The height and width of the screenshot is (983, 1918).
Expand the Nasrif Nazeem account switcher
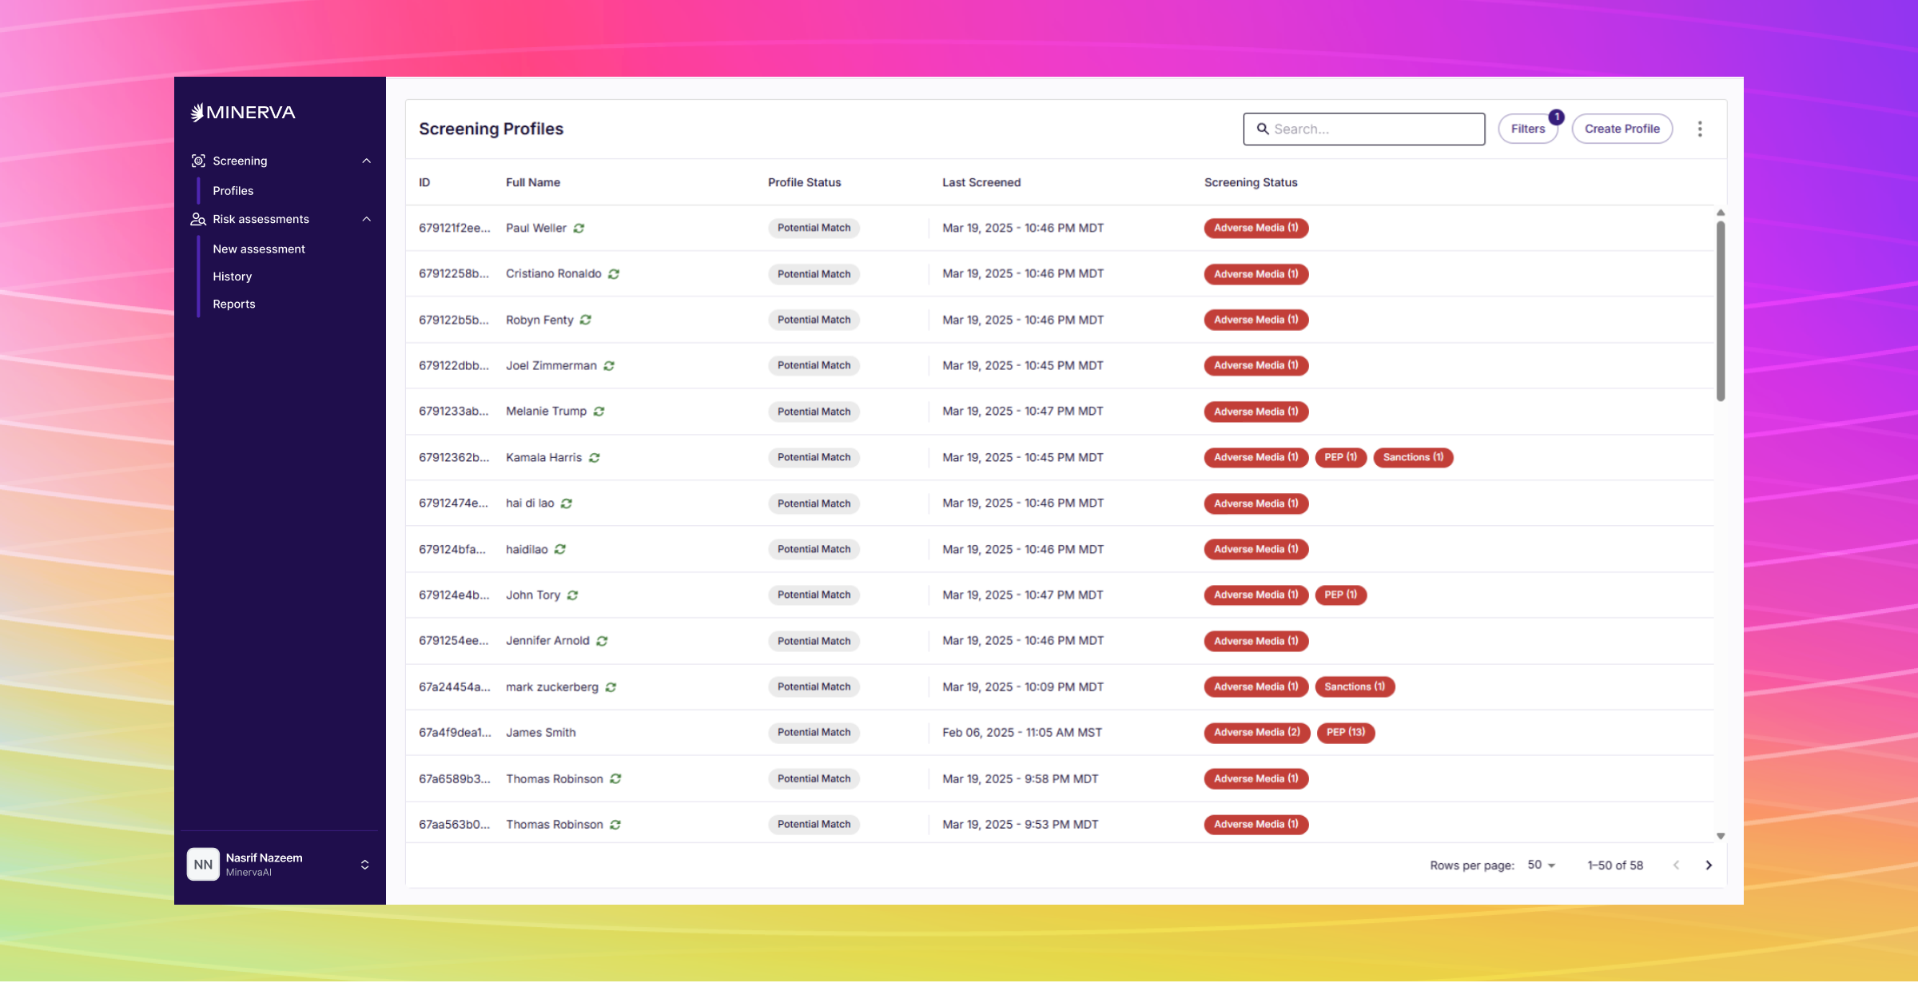365,865
